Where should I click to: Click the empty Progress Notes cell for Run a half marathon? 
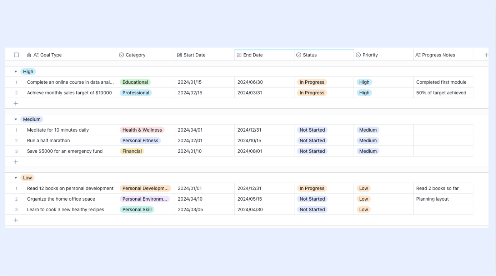click(443, 141)
